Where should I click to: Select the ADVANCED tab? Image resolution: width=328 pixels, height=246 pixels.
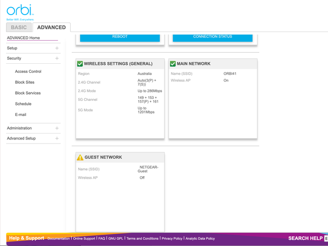(x=52, y=27)
